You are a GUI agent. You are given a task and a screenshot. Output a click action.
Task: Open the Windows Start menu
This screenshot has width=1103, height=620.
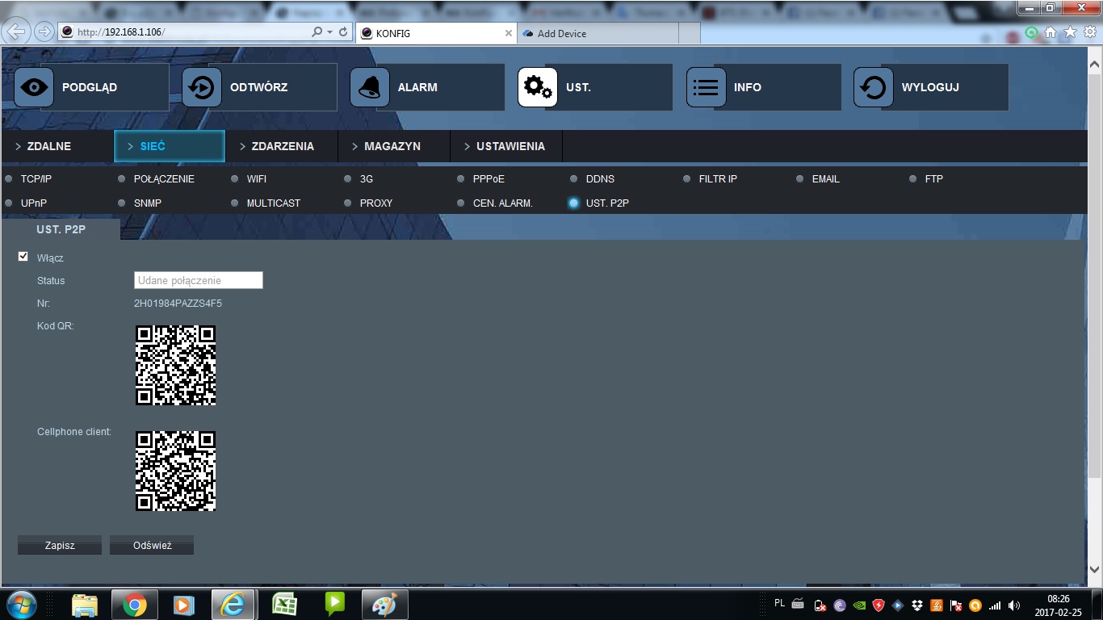[x=22, y=605]
